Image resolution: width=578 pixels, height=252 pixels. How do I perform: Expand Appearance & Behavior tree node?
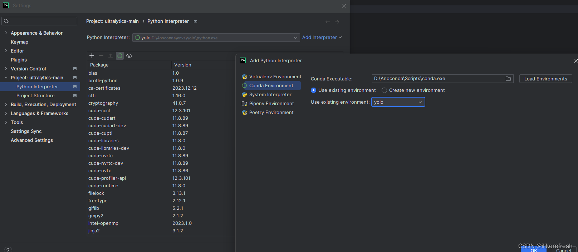click(x=6, y=33)
